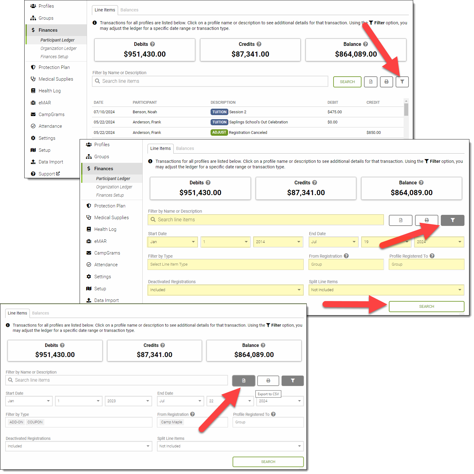Screen dimensions: 474x474
Task: Click the highlighted Export to CSV icon button
Action: coord(243,381)
